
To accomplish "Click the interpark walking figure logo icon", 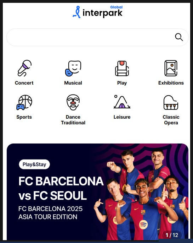I will click(77, 12).
